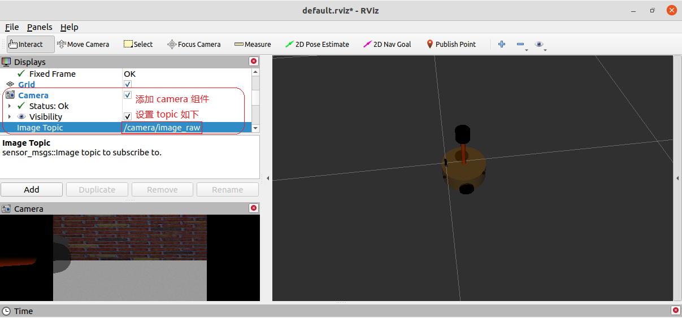Pick the 2D Pose Estimate tool

tap(317, 44)
